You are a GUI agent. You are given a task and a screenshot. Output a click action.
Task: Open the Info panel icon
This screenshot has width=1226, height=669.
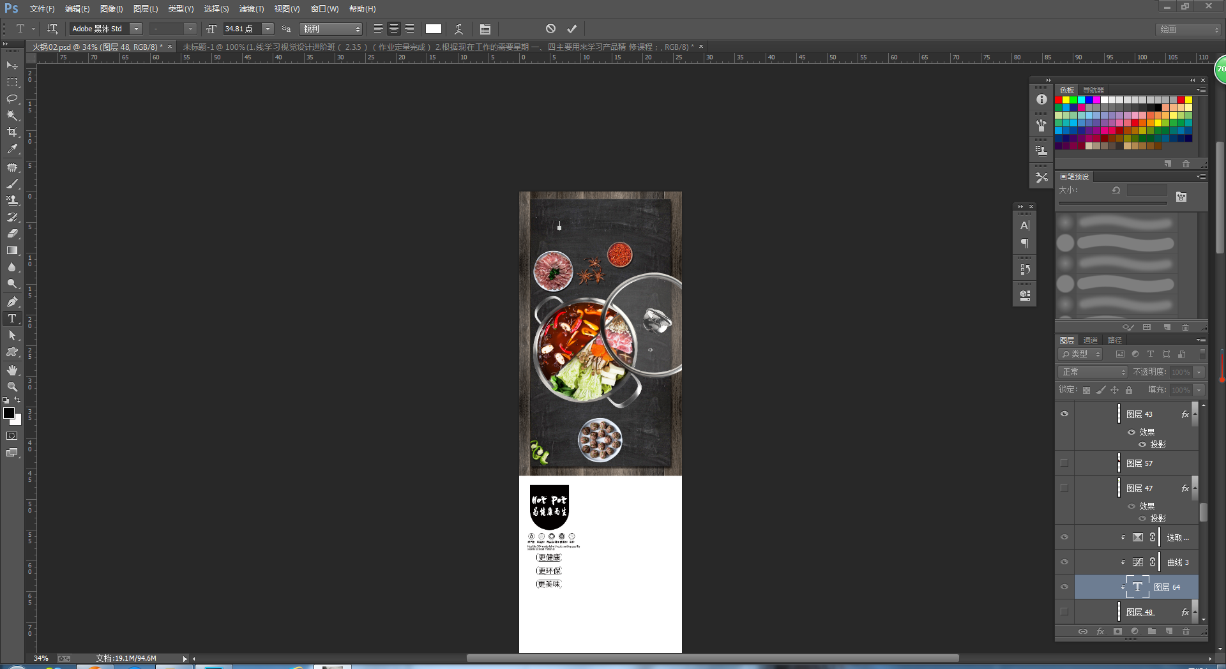click(1041, 100)
